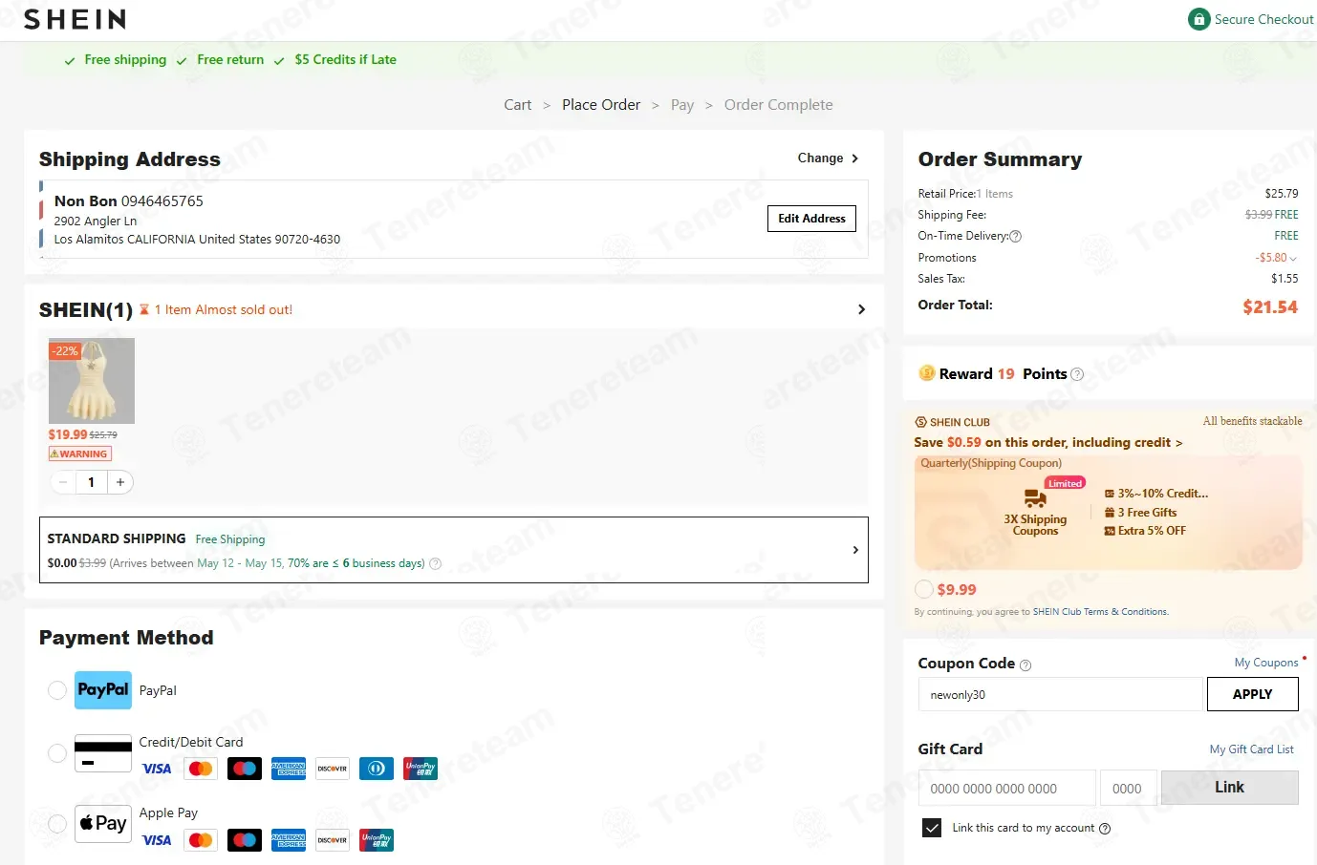Click Mastercard logo under Credit/Debit Card
Image resolution: width=1317 pixels, height=865 pixels.
(201, 769)
